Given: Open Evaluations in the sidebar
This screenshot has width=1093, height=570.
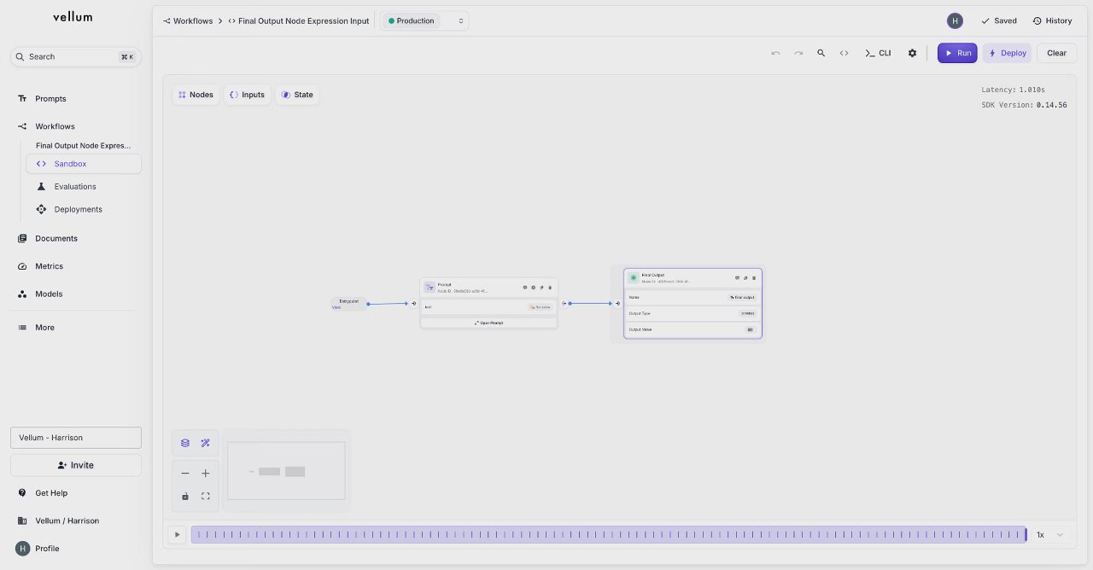Looking at the screenshot, I should pos(75,187).
